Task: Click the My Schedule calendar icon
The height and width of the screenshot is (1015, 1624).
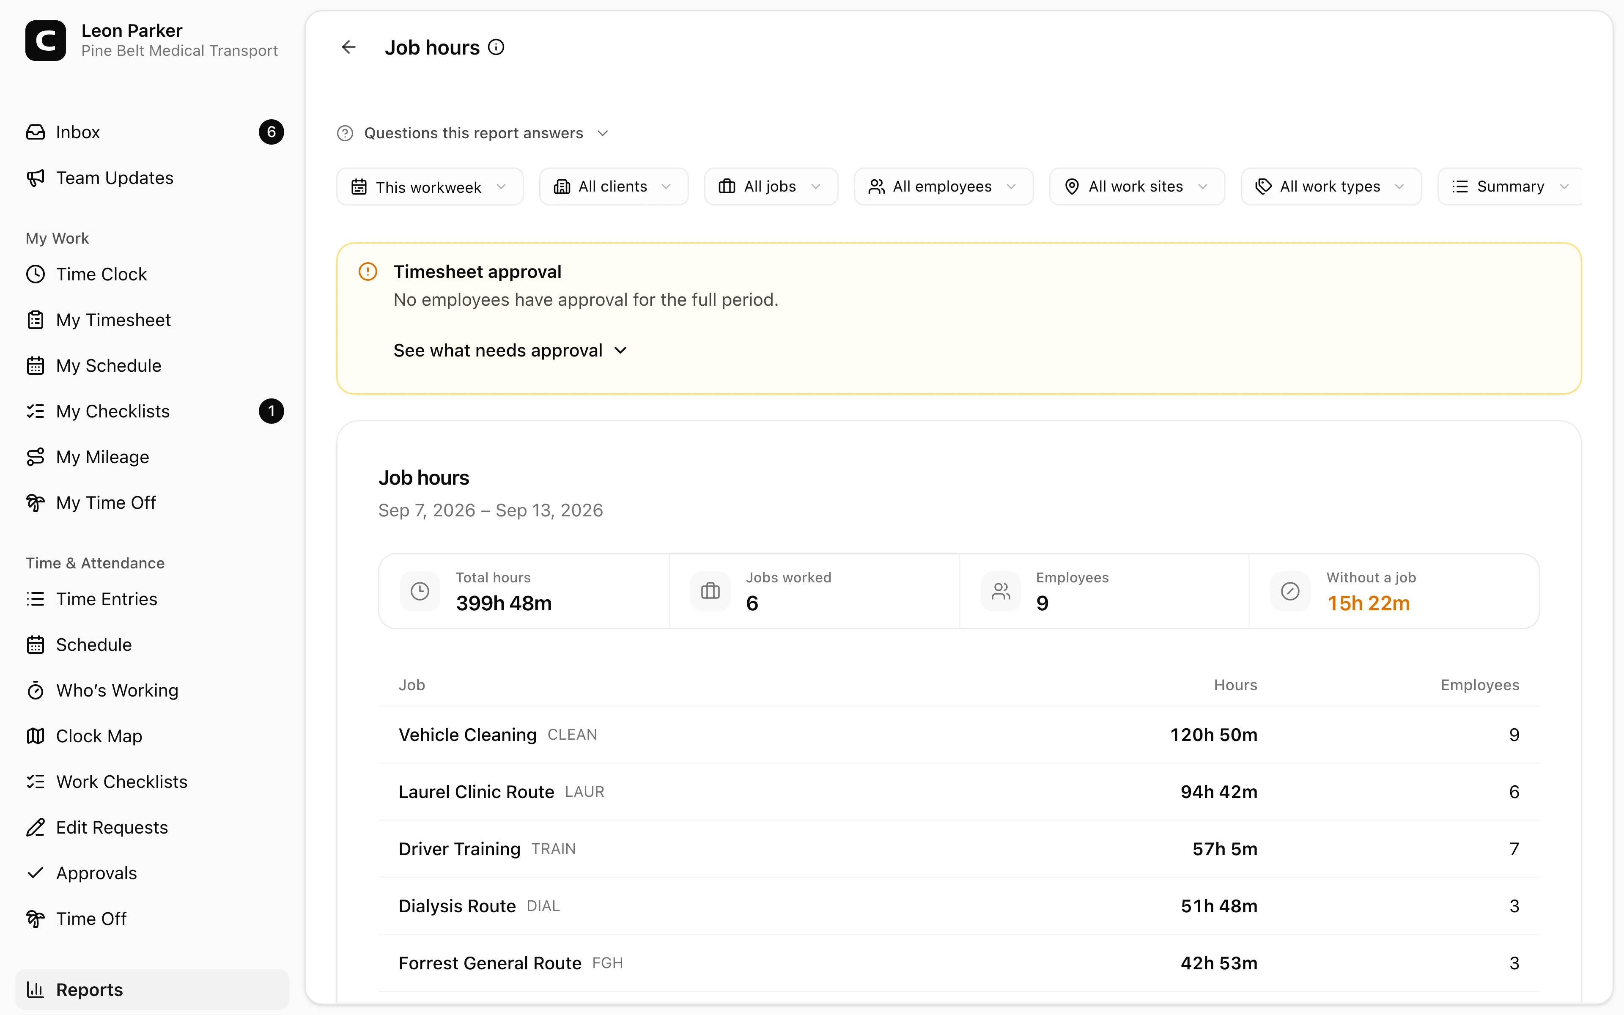Action: pos(36,366)
